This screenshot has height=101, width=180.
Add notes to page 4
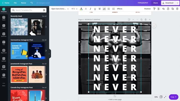(x=129, y=20)
